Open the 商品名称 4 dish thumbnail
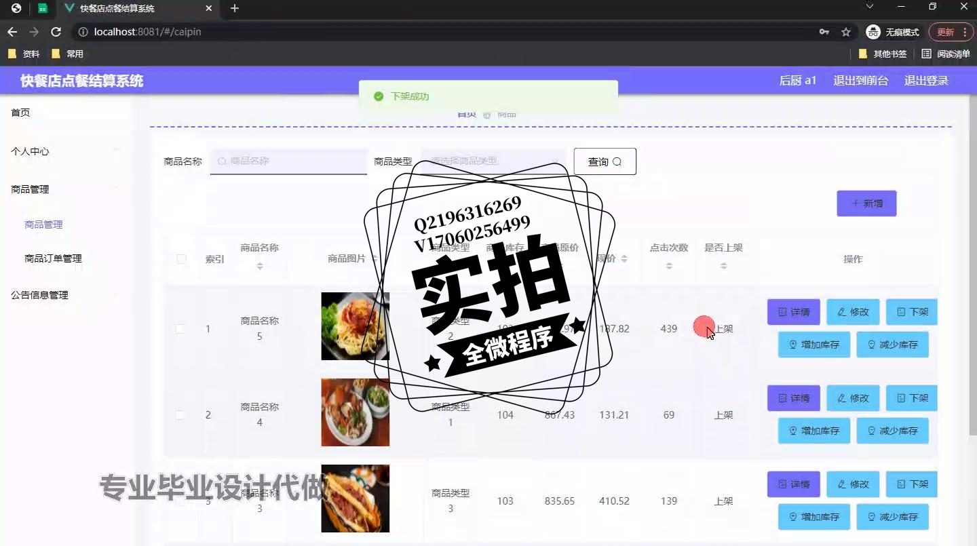977x546 pixels. click(355, 412)
